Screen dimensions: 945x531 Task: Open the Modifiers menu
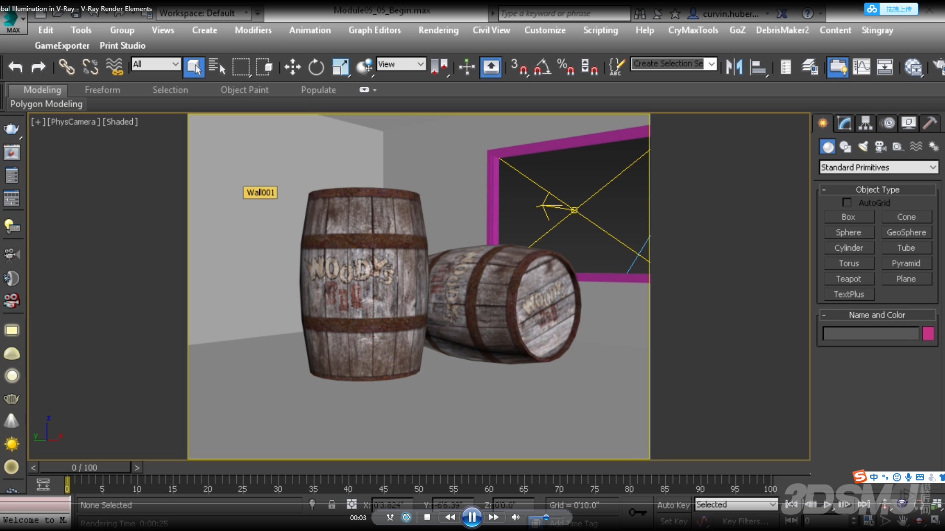[x=253, y=30]
